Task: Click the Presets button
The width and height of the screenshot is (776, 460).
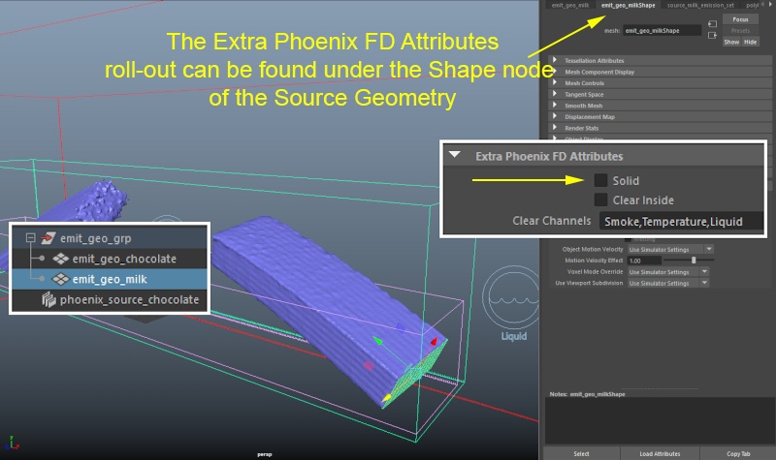Action: pyautogui.click(x=740, y=31)
